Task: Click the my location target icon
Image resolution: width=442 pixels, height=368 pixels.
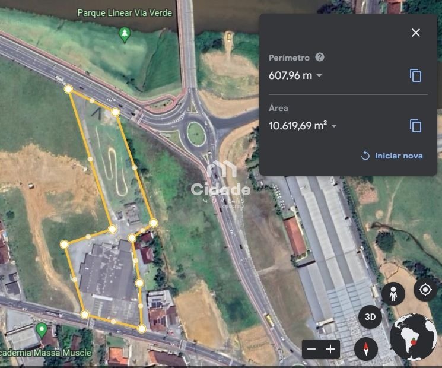Action: pyautogui.click(x=425, y=290)
